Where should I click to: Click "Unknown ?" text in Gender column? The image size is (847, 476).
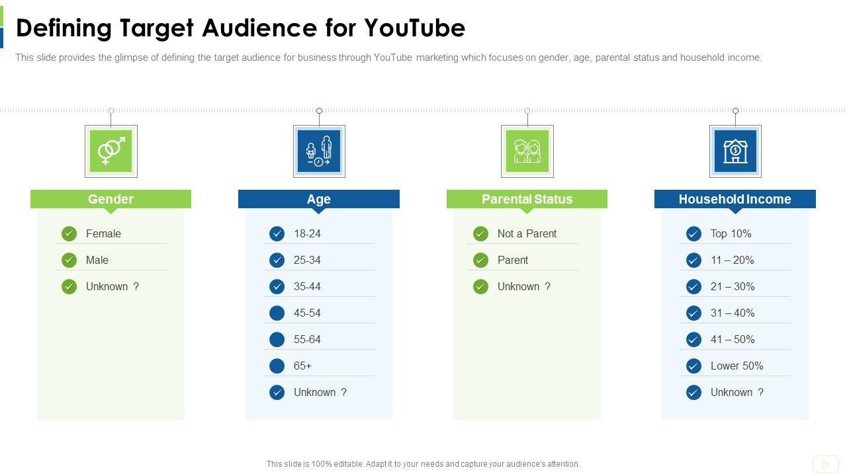coord(112,286)
